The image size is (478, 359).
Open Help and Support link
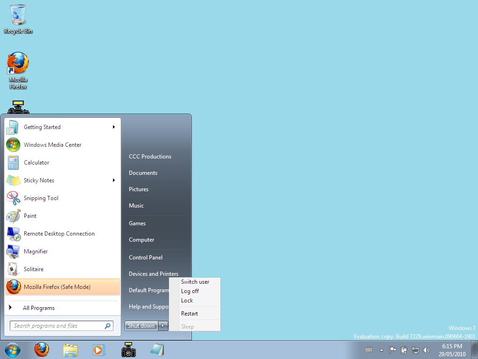point(149,307)
